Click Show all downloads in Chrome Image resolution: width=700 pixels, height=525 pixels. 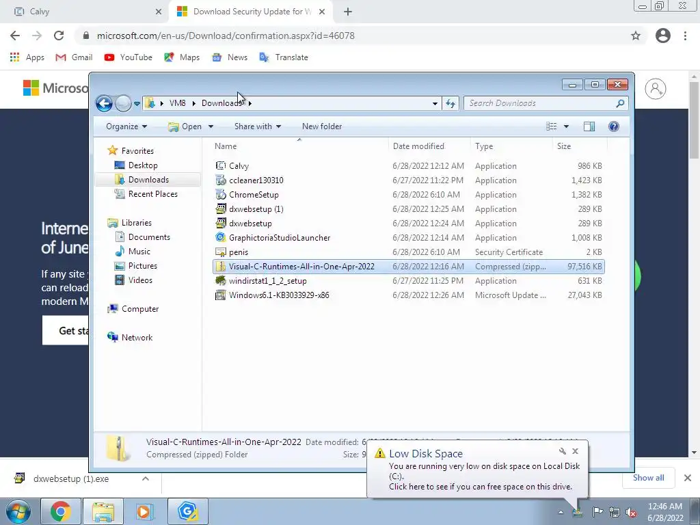(x=648, y=478)
